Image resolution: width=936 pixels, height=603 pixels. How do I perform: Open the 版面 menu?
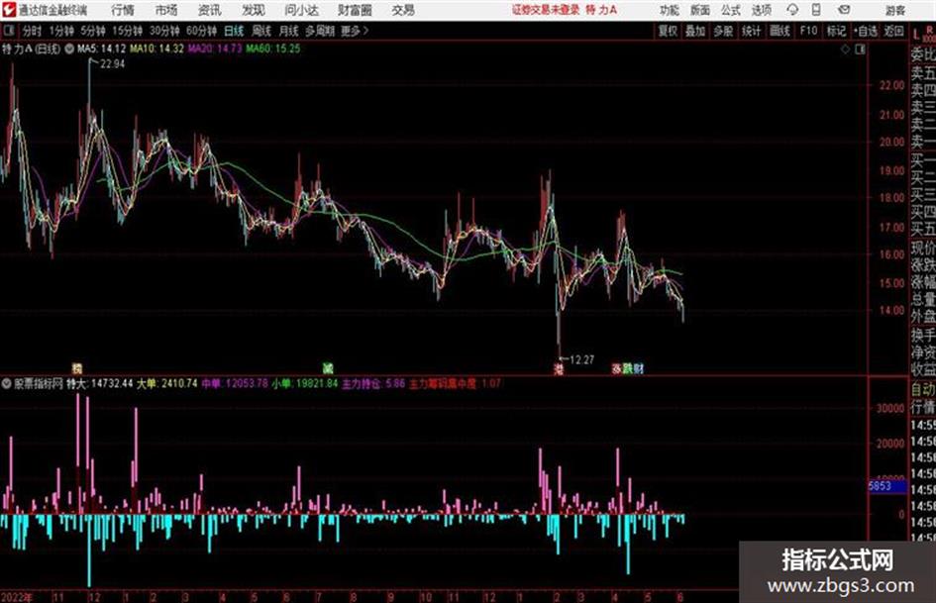(x=699, y=10)
